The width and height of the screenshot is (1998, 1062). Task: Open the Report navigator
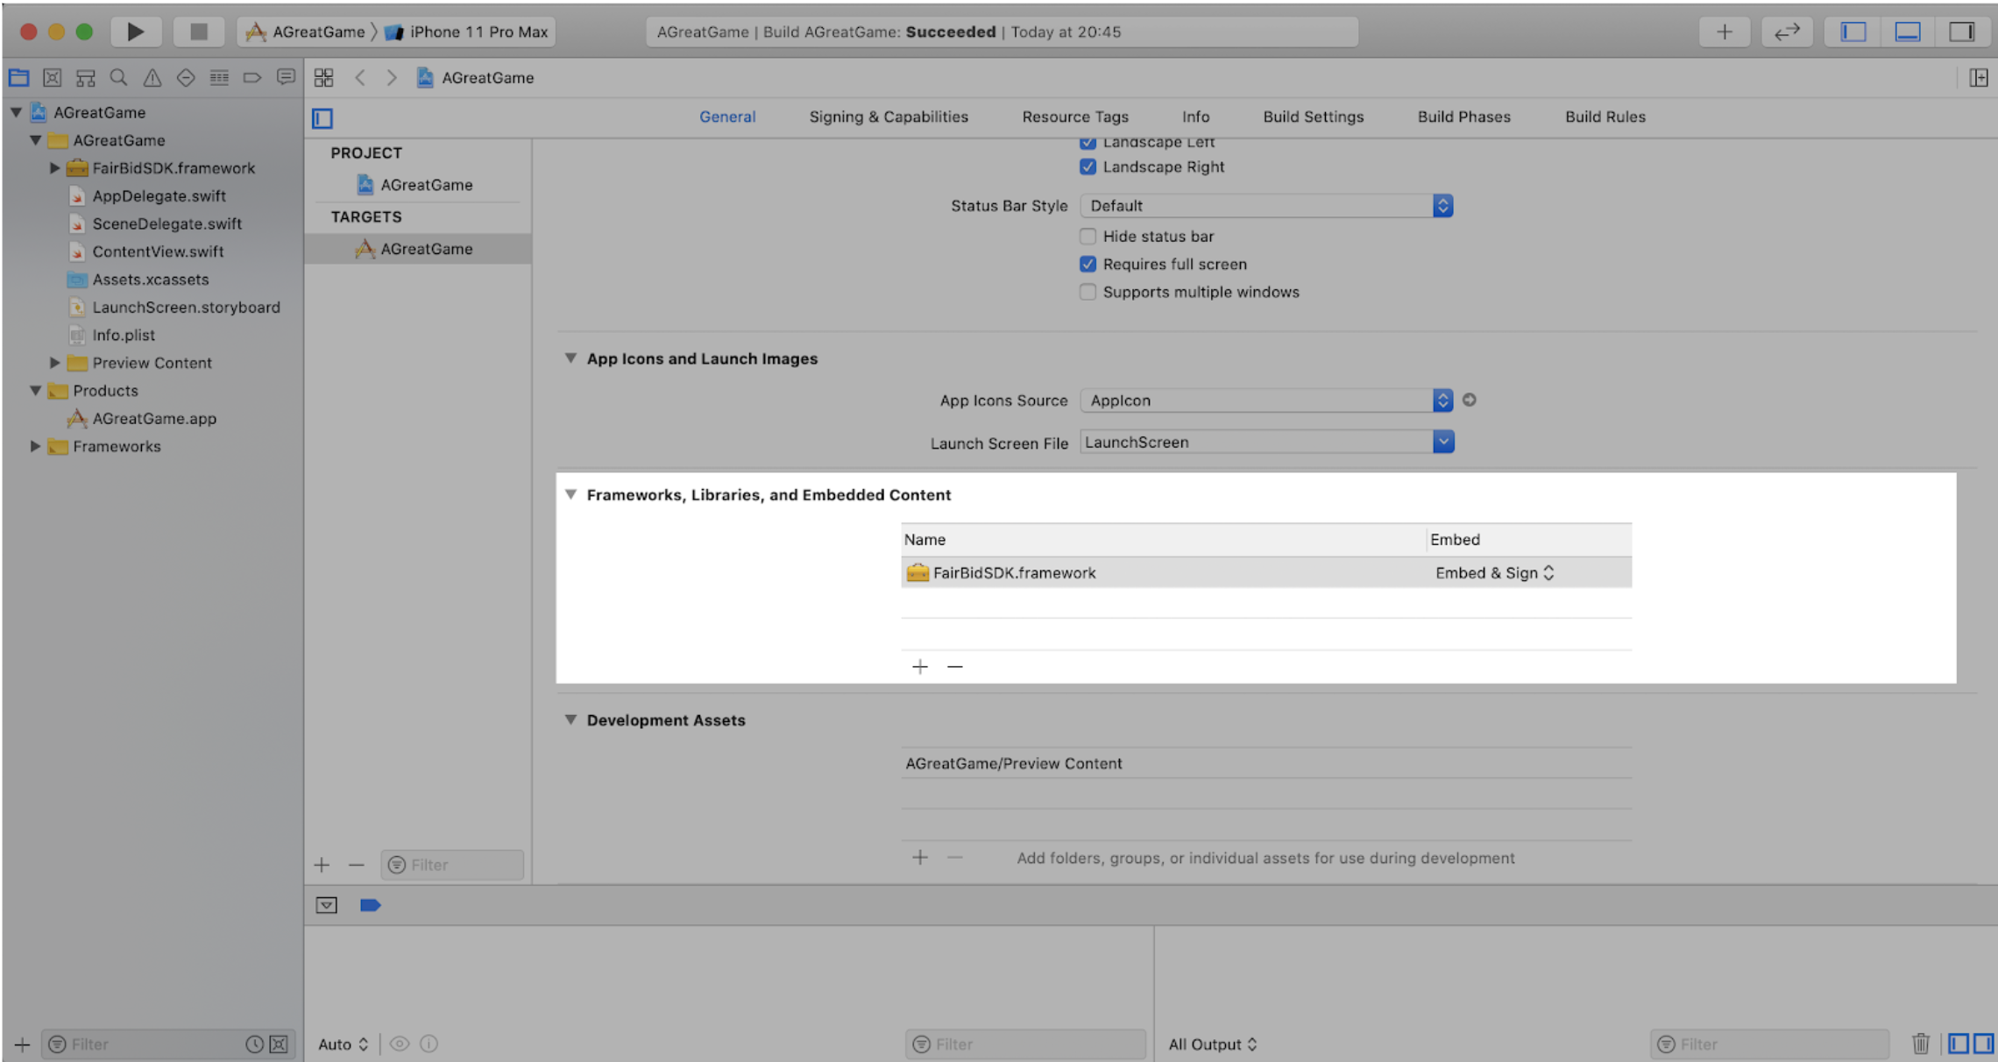[286, 77]
